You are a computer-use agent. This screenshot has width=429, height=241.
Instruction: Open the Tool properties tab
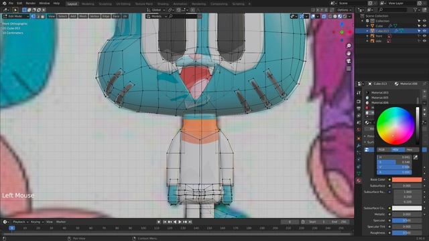359,93
